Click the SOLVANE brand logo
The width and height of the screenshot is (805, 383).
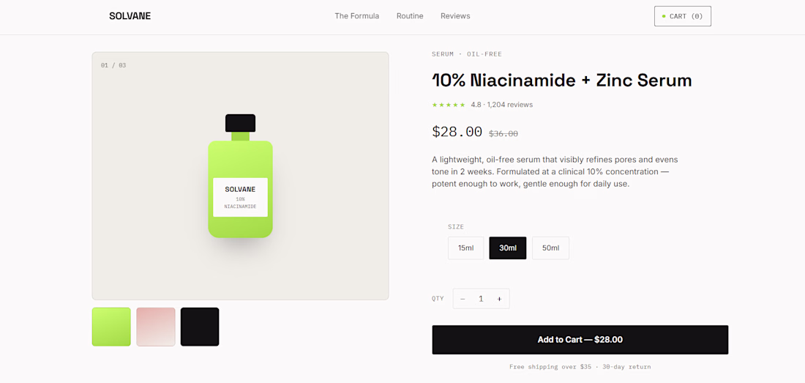[x=130, y=16]
